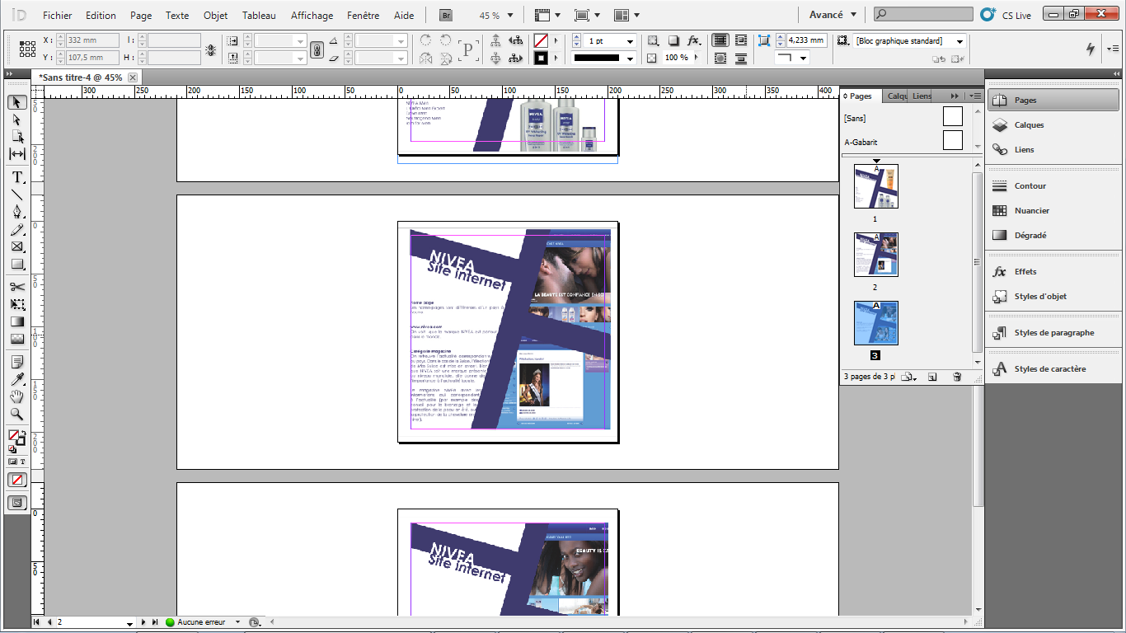The height and width of the screenshot is (633, 1126).
Task: Select the Type (T) tool
Action: click(17, 177)
